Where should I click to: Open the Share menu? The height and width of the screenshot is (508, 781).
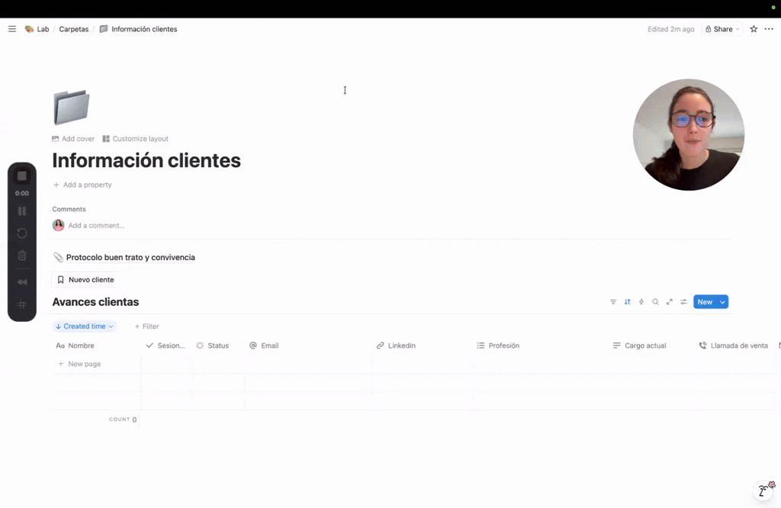tap(722, 29)
